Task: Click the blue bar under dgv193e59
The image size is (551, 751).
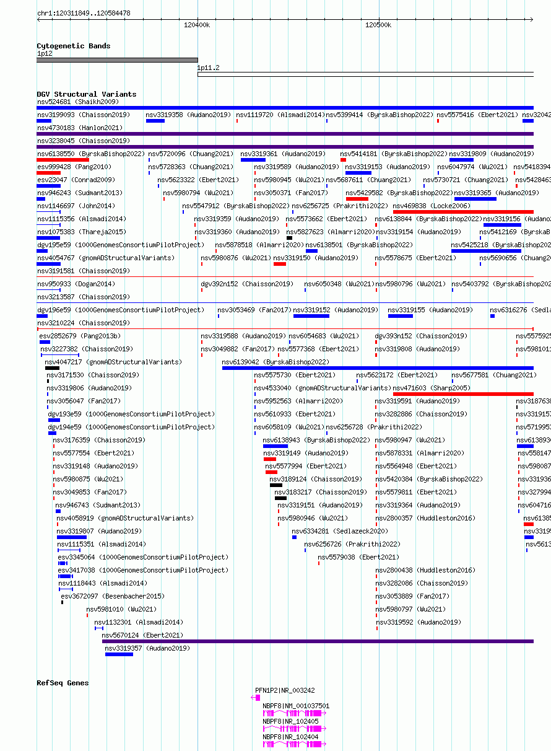Action: 54,420
